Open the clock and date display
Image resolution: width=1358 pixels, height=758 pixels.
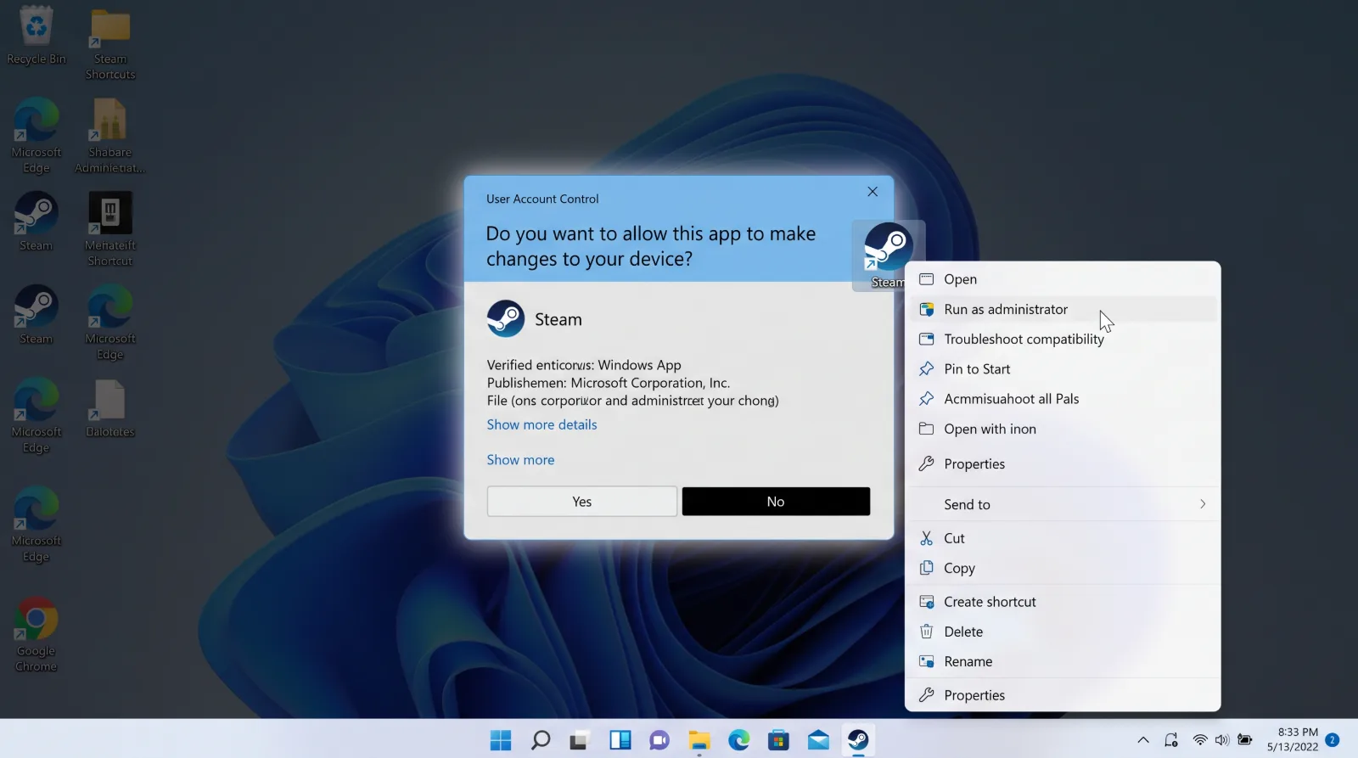coord(1293,739)
